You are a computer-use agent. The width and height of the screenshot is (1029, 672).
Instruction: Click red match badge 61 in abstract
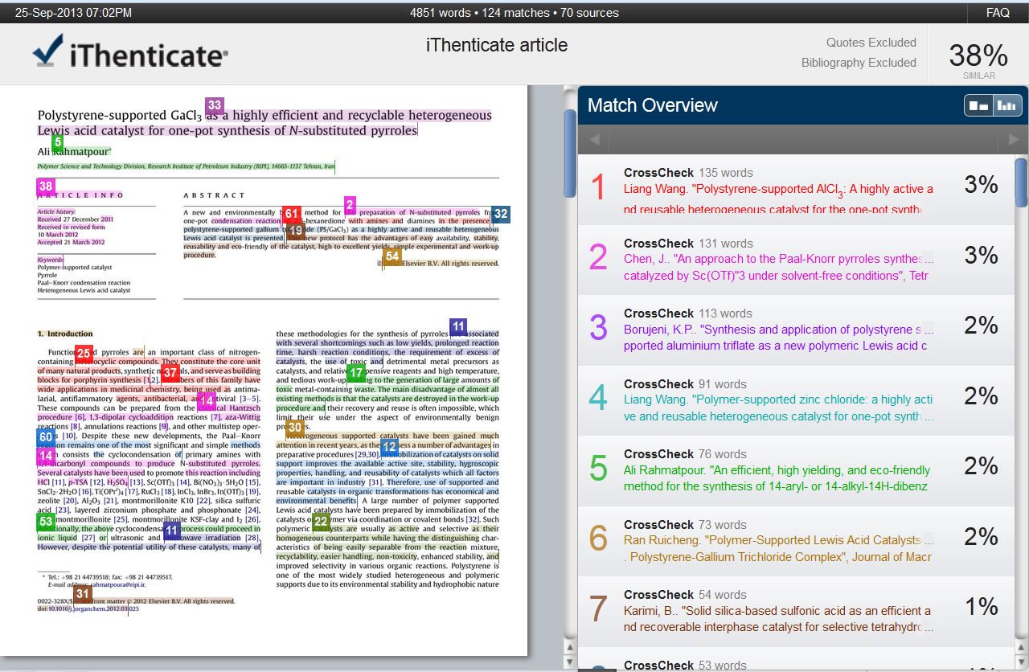(292, 215)
